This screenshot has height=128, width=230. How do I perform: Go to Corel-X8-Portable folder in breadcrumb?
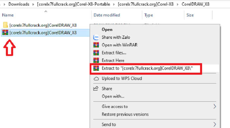74,4
